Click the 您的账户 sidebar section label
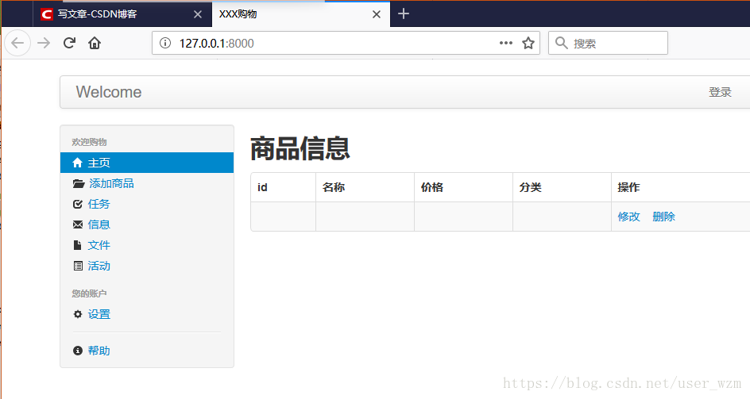The height and width of the screenshot is (399, 750). coord(89,293)
